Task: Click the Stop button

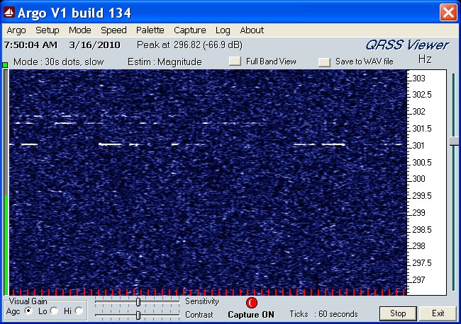Action: tap(398, 313)
